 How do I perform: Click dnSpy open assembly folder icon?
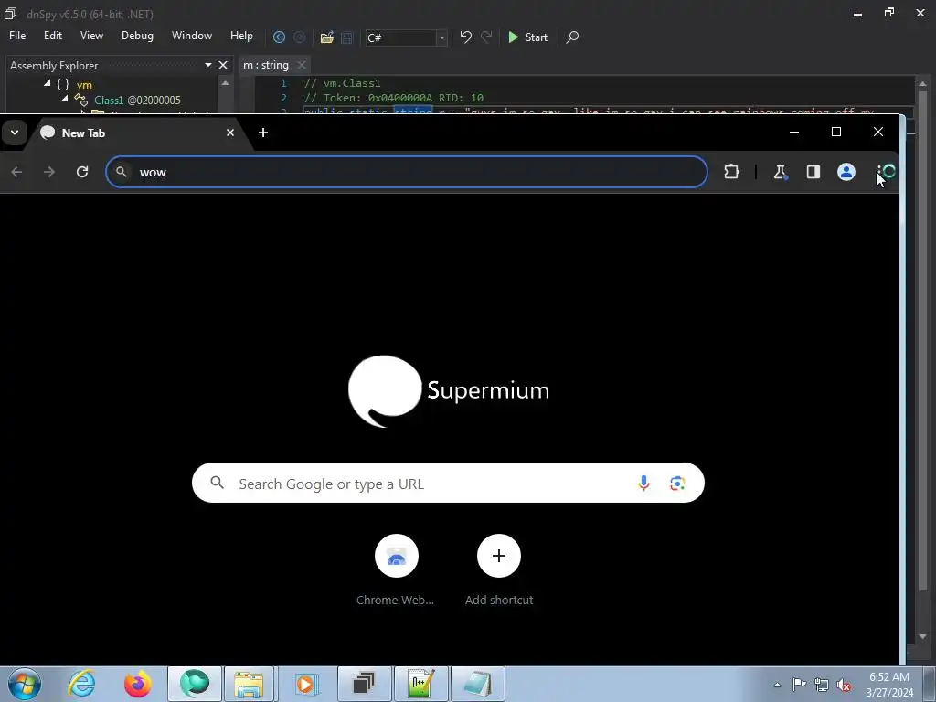coord(326,37)
